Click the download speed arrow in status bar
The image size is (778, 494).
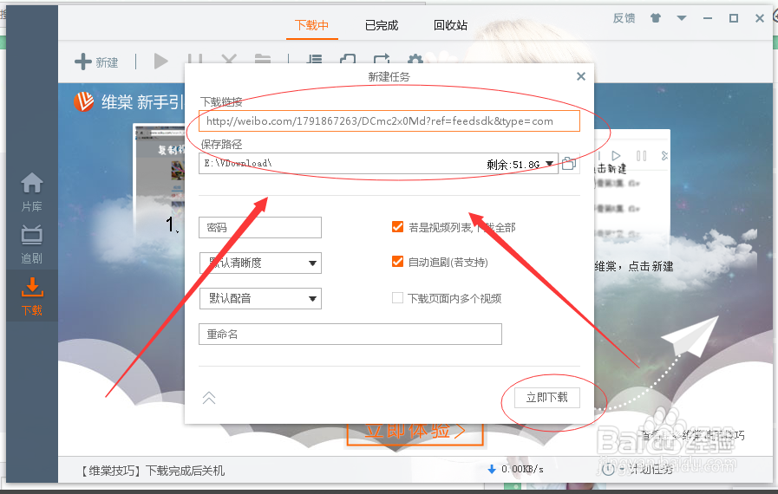pos(492,469)
